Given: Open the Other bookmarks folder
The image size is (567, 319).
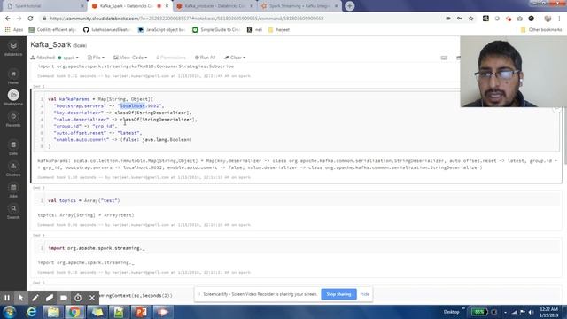Looking at the screenshot, I should pos(541,29).
